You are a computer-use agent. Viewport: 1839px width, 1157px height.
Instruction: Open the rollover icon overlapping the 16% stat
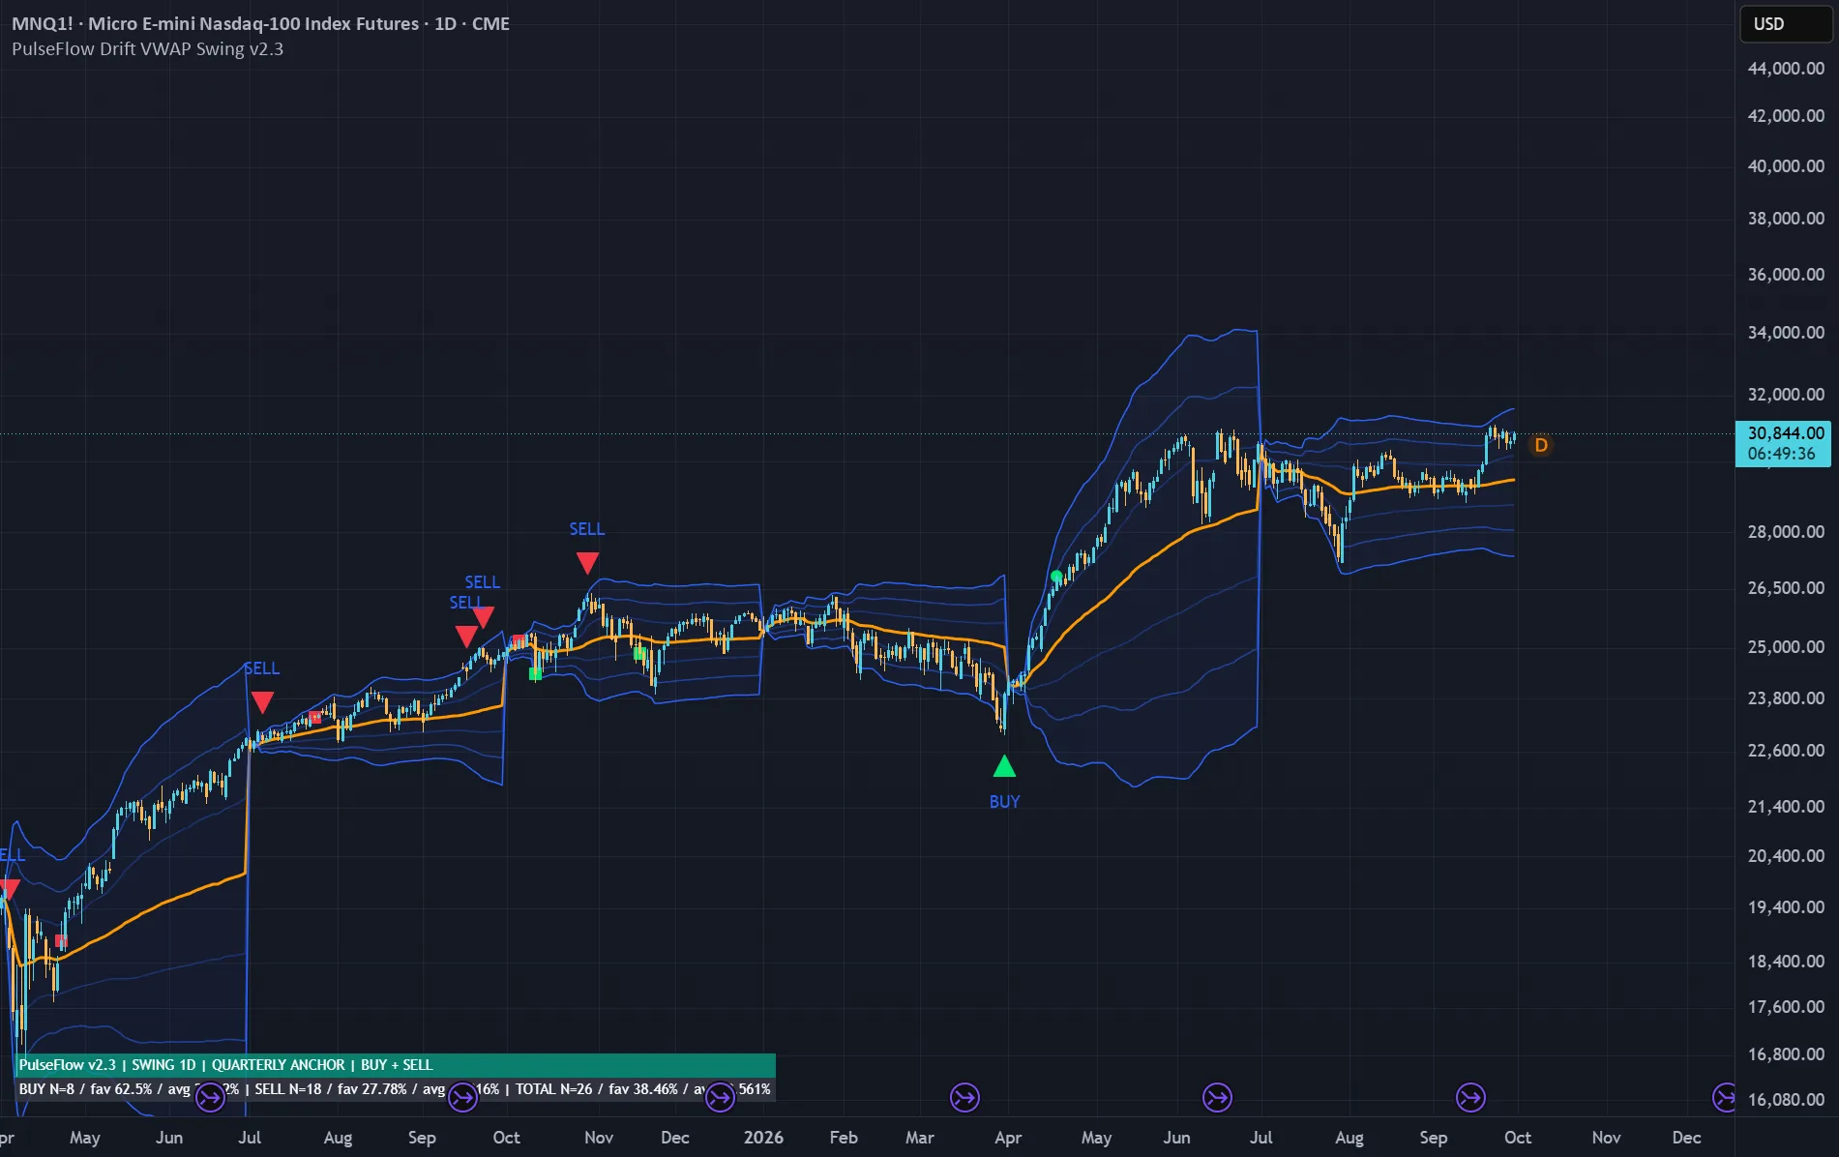(463, 1097)
